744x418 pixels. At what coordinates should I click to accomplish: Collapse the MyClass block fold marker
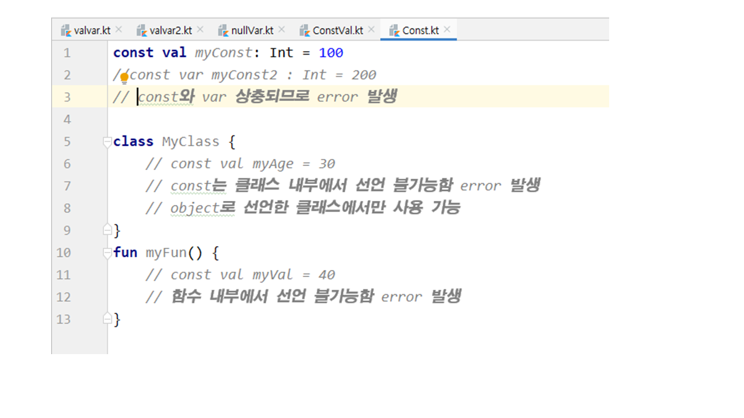(107, 142)
